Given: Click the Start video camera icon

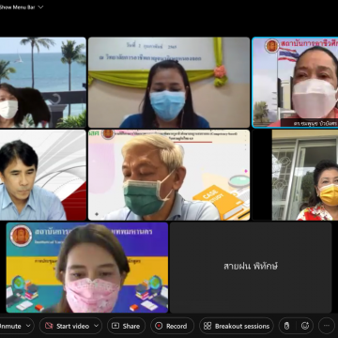Looking at the screenshot, I should (49, 326).
